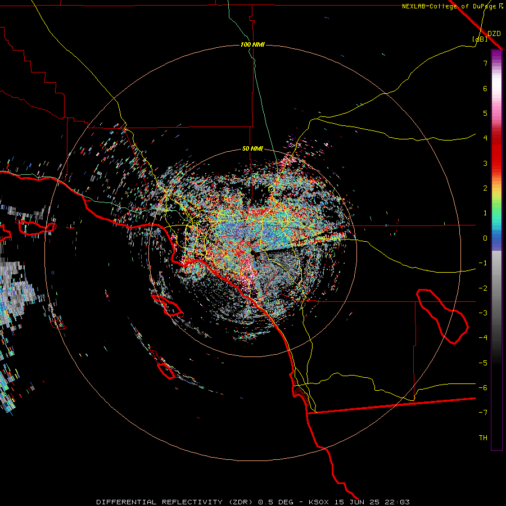506x506 pixels.
Task: Click the 6 value on color scale
Action: (485, 88)
